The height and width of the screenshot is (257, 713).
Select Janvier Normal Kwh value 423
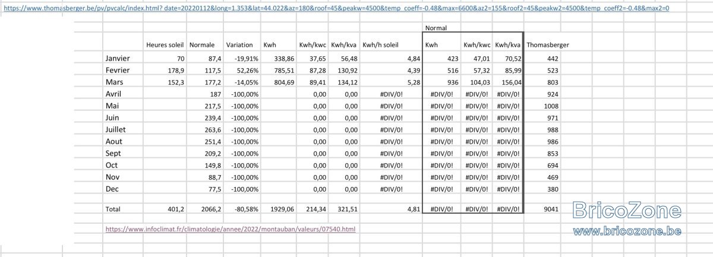click(x=453, y=58)
